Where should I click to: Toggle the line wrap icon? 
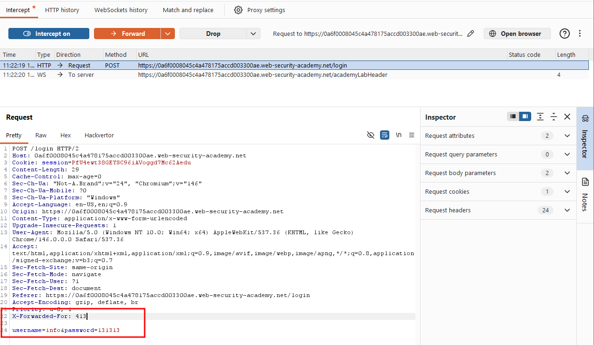pyautogui.click(x=385, y=135)
